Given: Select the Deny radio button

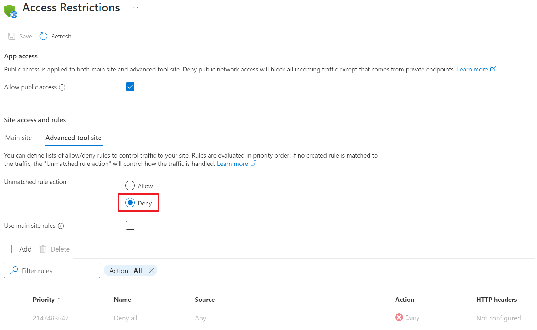Looking at the screenshot, I should pos(130,203).
